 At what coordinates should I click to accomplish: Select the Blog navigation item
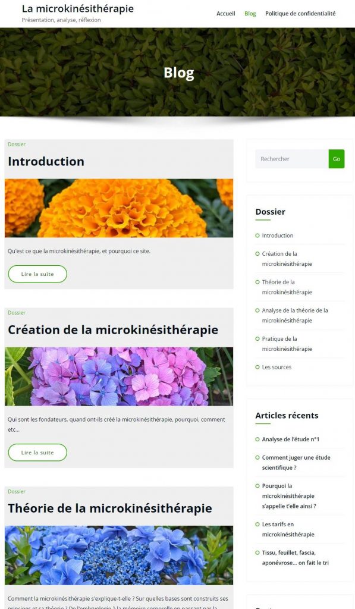[250, 14]
